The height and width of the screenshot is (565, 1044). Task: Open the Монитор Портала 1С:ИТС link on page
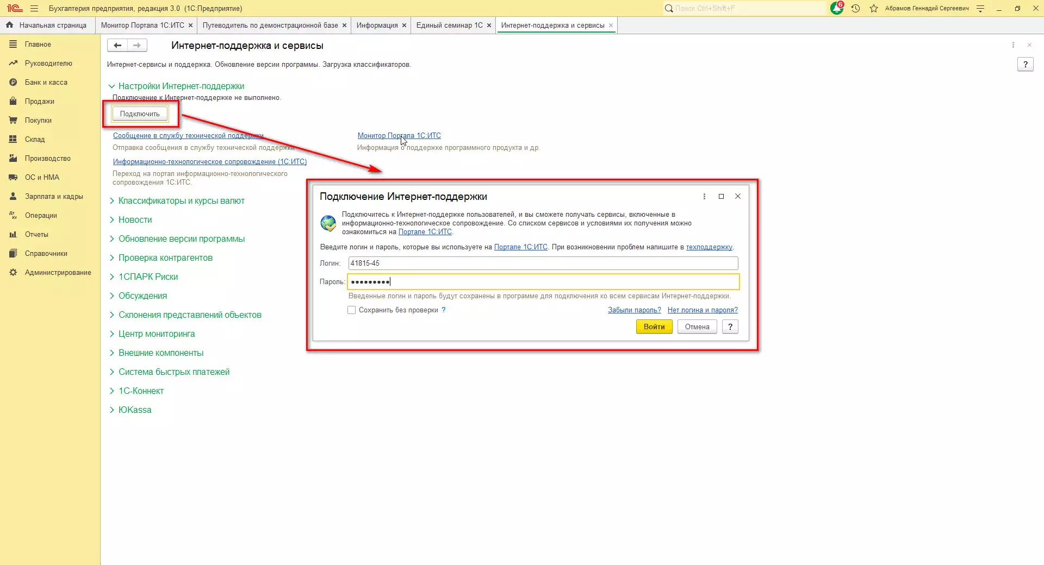tap(399, 136)
